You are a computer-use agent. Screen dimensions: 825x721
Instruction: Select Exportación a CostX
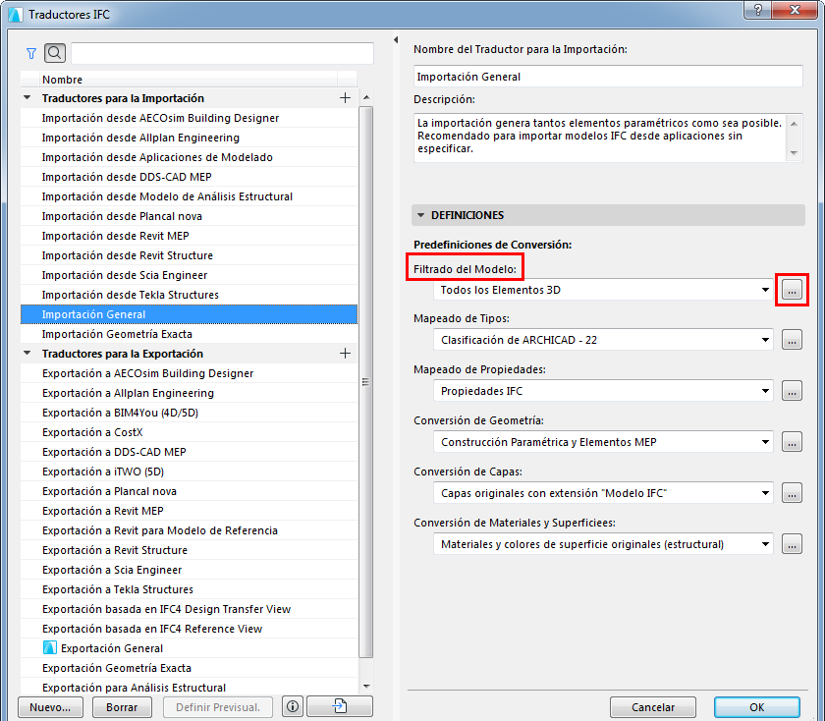coord(189,432)
